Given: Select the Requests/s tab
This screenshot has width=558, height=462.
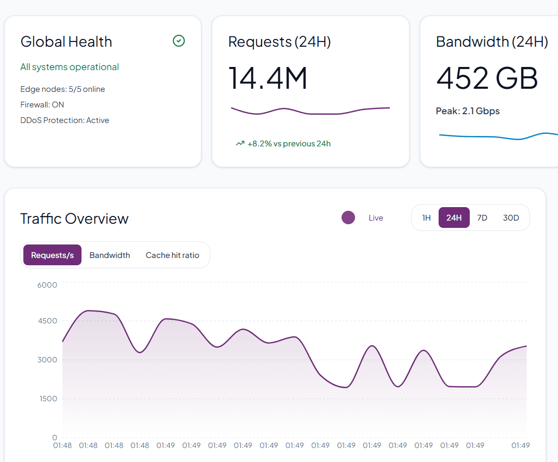Looking at the screenshot, I should click(x=52, y=255).
